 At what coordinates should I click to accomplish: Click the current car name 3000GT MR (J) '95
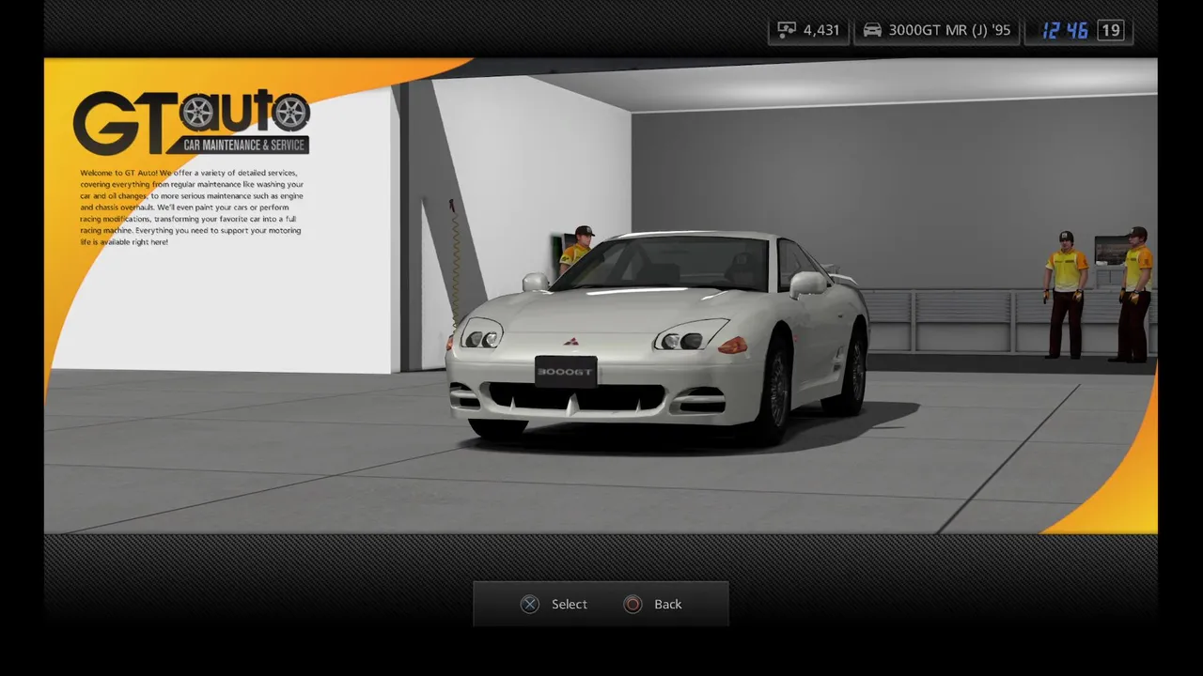click(949, 30)
